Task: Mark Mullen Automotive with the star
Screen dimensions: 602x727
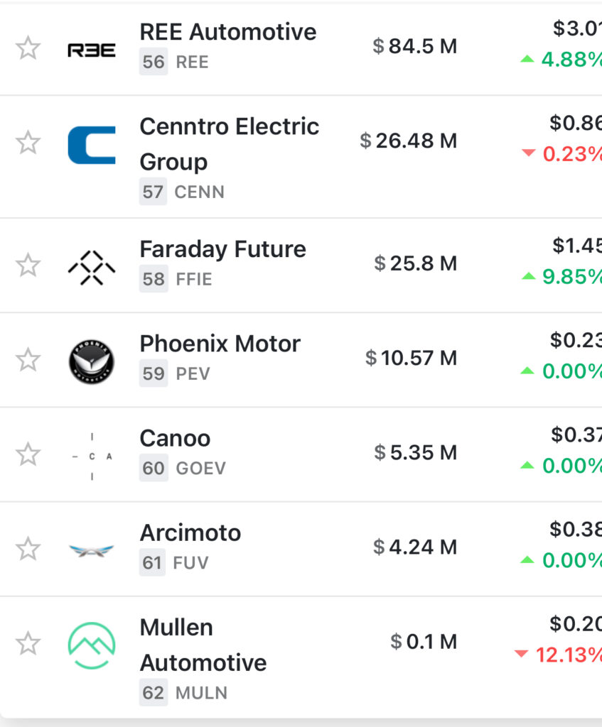Action: [x=28, y=644]
